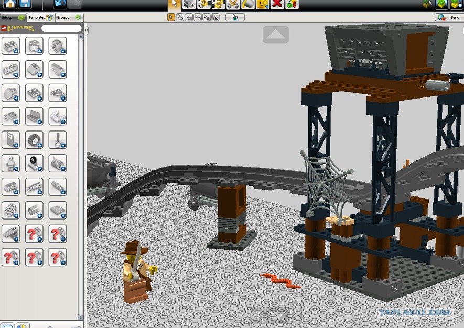464x328 pixels.
Task: Select the Paint bucket tool
Action: (247, 4)
